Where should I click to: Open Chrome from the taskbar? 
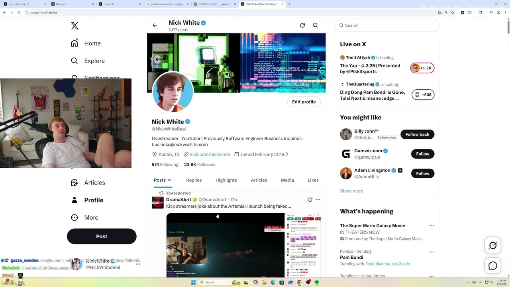pos(299,282)
